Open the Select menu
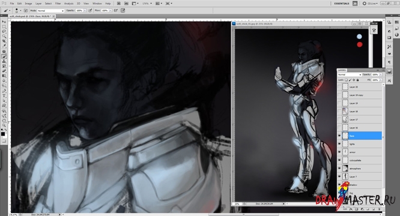Screen dimensions: 400x216 [x=48, y=4]
